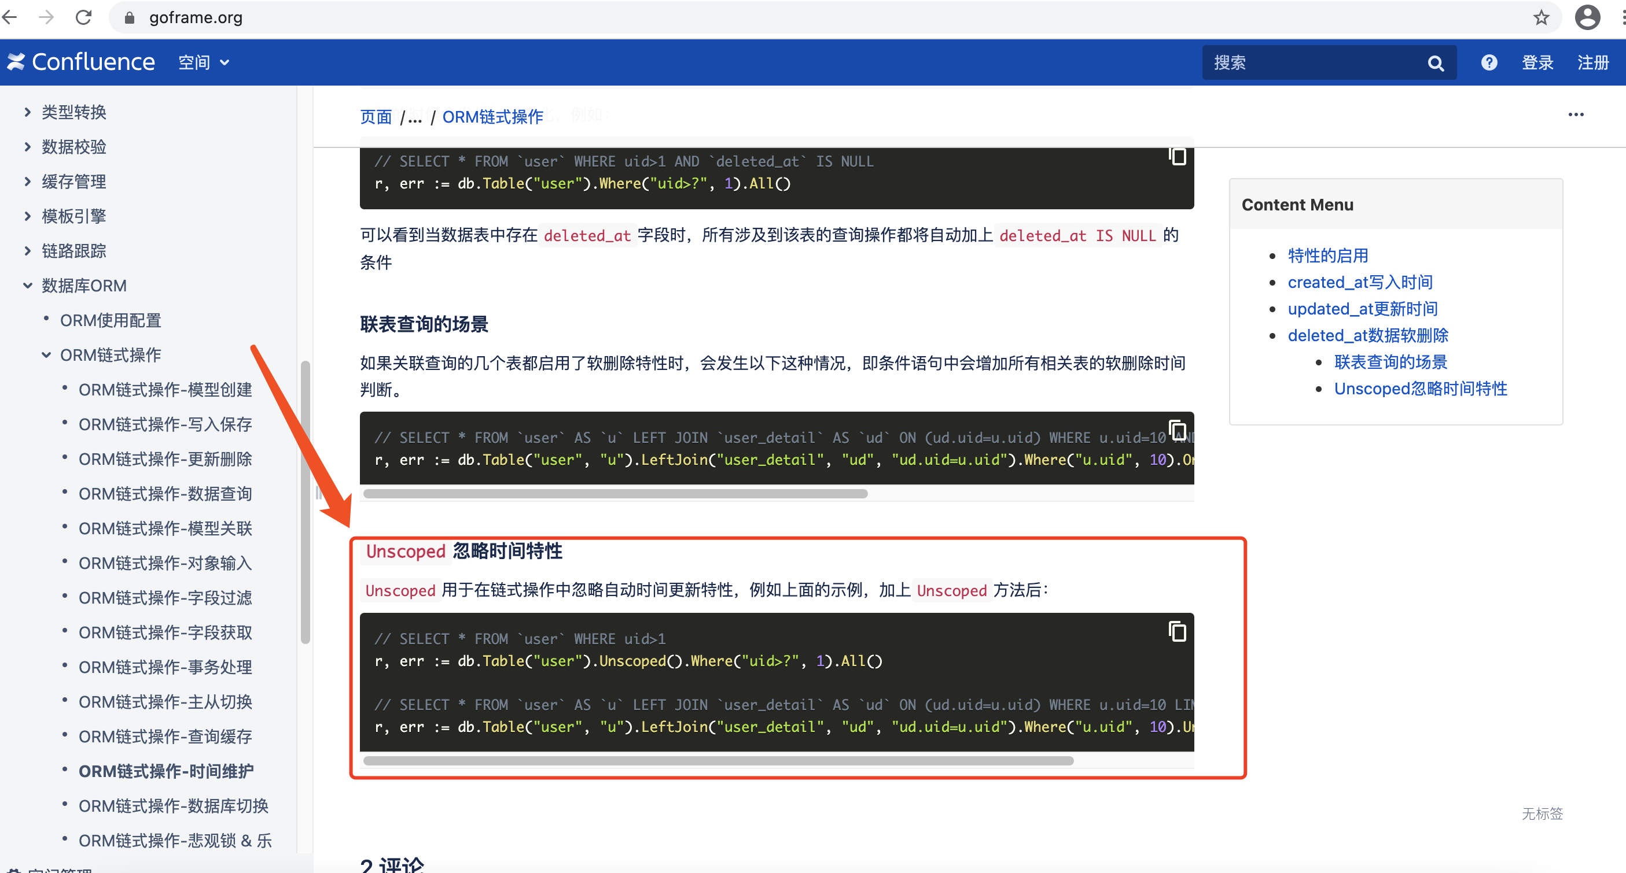Copy the Unscoped code snippet with copy icon
Screen dimensions: 1626x873
[x=1178, y=631]
